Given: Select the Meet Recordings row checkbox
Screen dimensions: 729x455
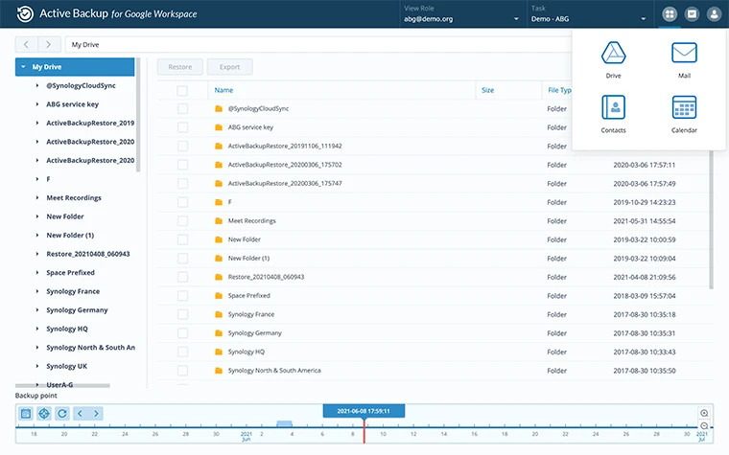Looking at the screenshot, I should point(182,220).
